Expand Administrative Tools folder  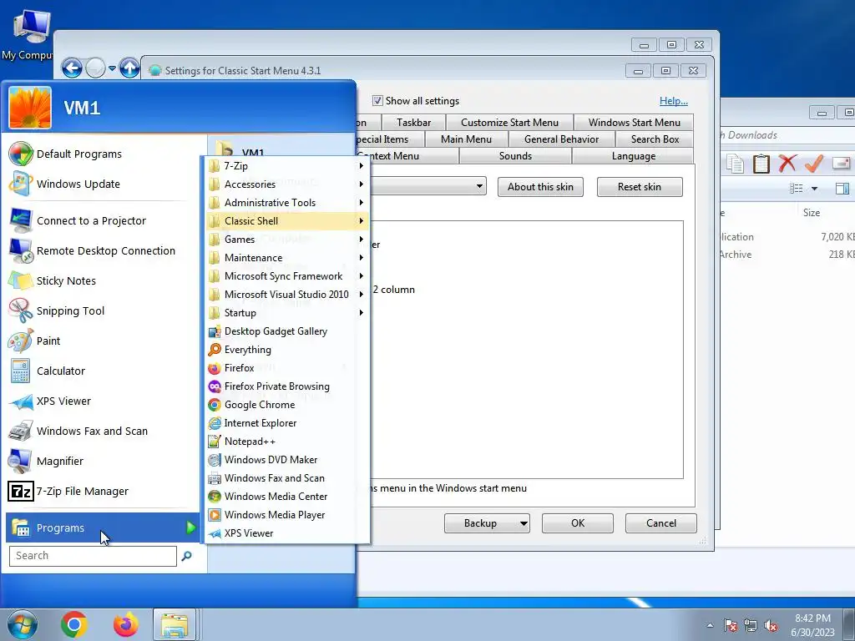coord(286,203)
